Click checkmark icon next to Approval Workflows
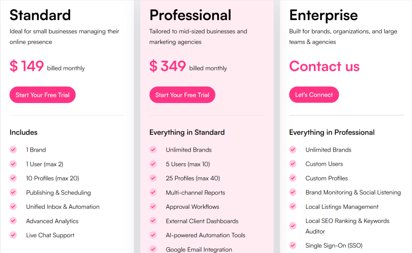 coord(153,207)
